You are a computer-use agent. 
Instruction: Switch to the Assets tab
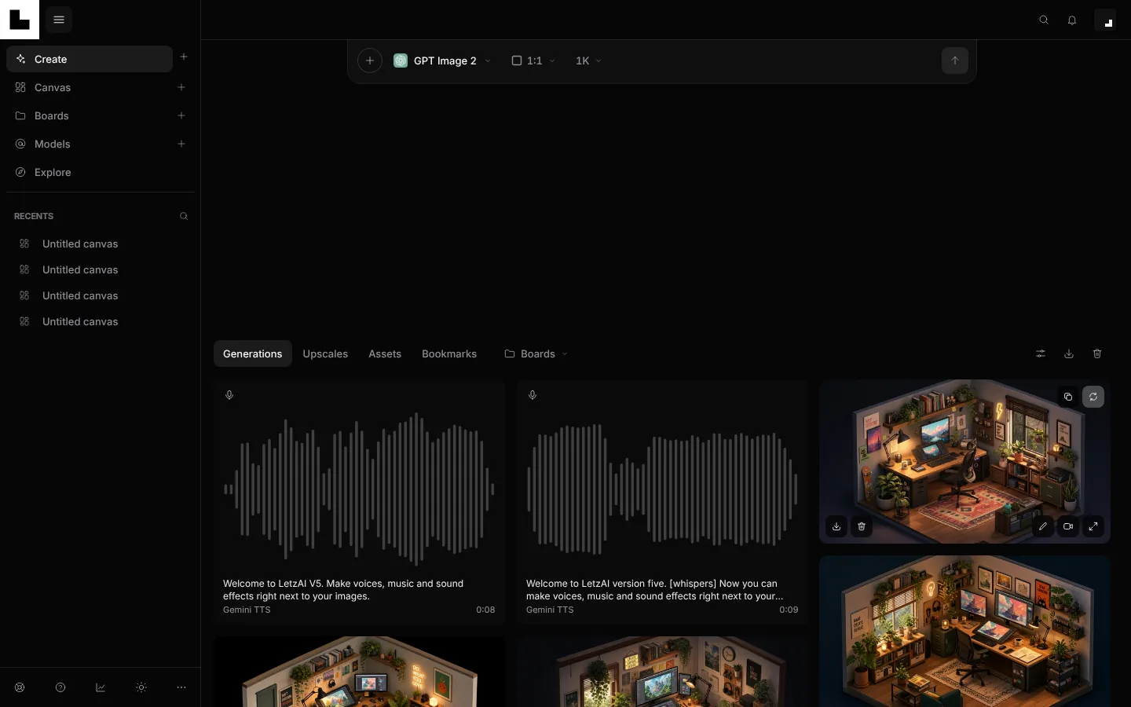[385, 354]
